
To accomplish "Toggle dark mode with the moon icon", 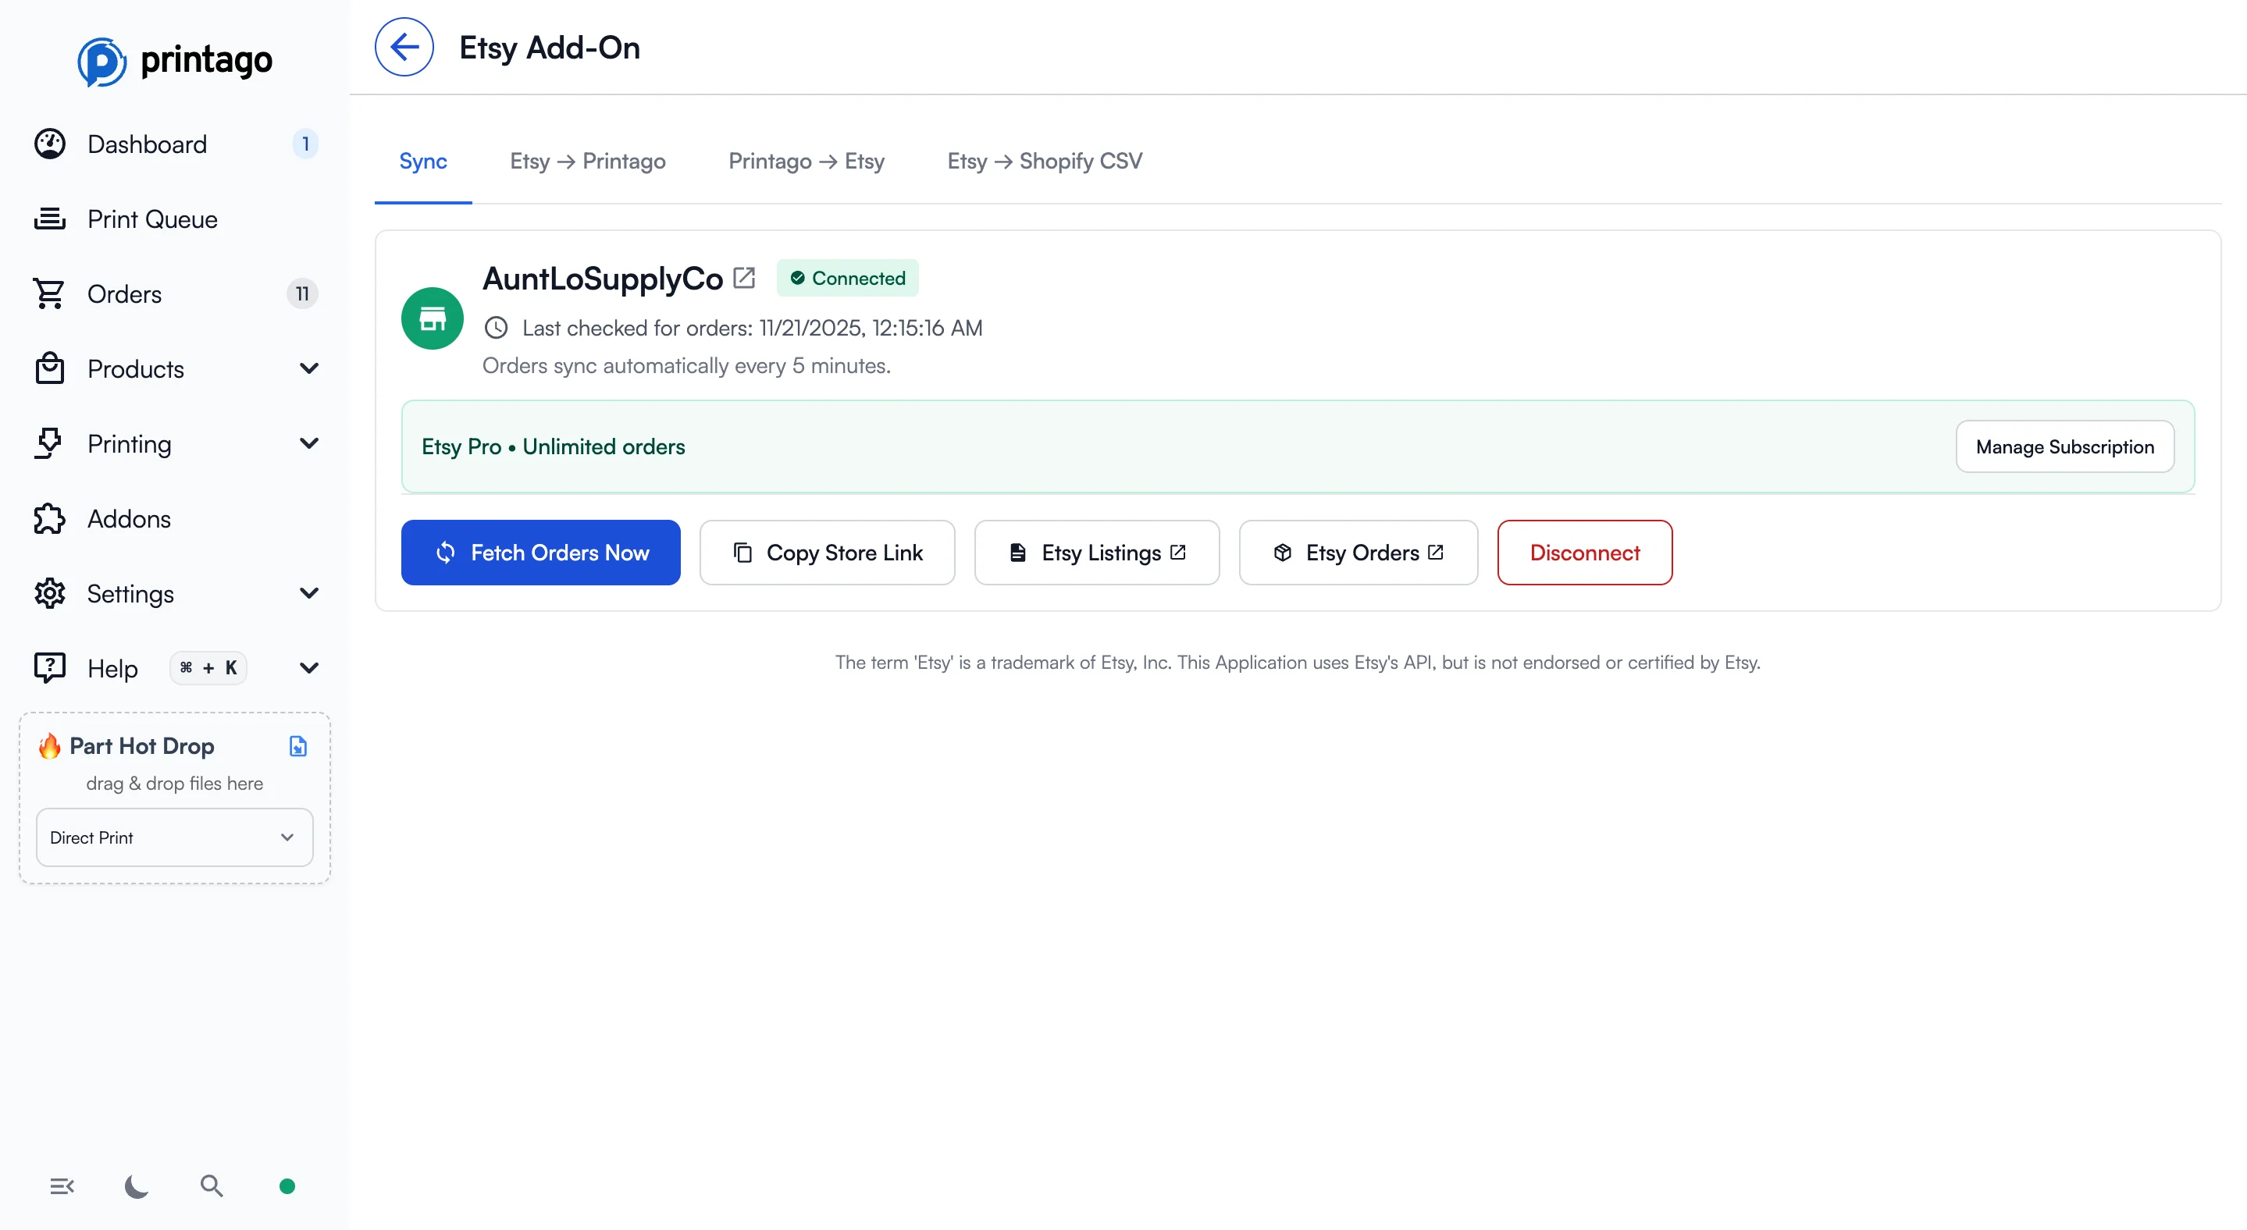I will [x=136, y=1186].
